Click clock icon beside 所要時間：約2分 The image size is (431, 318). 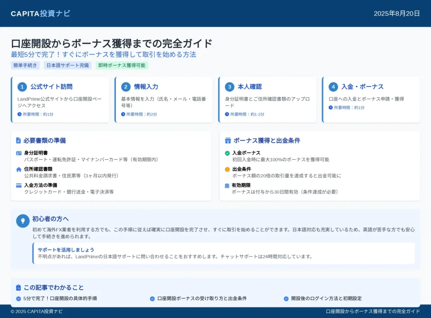[123, 114]
